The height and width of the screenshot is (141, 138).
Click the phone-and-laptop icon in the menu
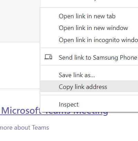[x=48, y=57]
